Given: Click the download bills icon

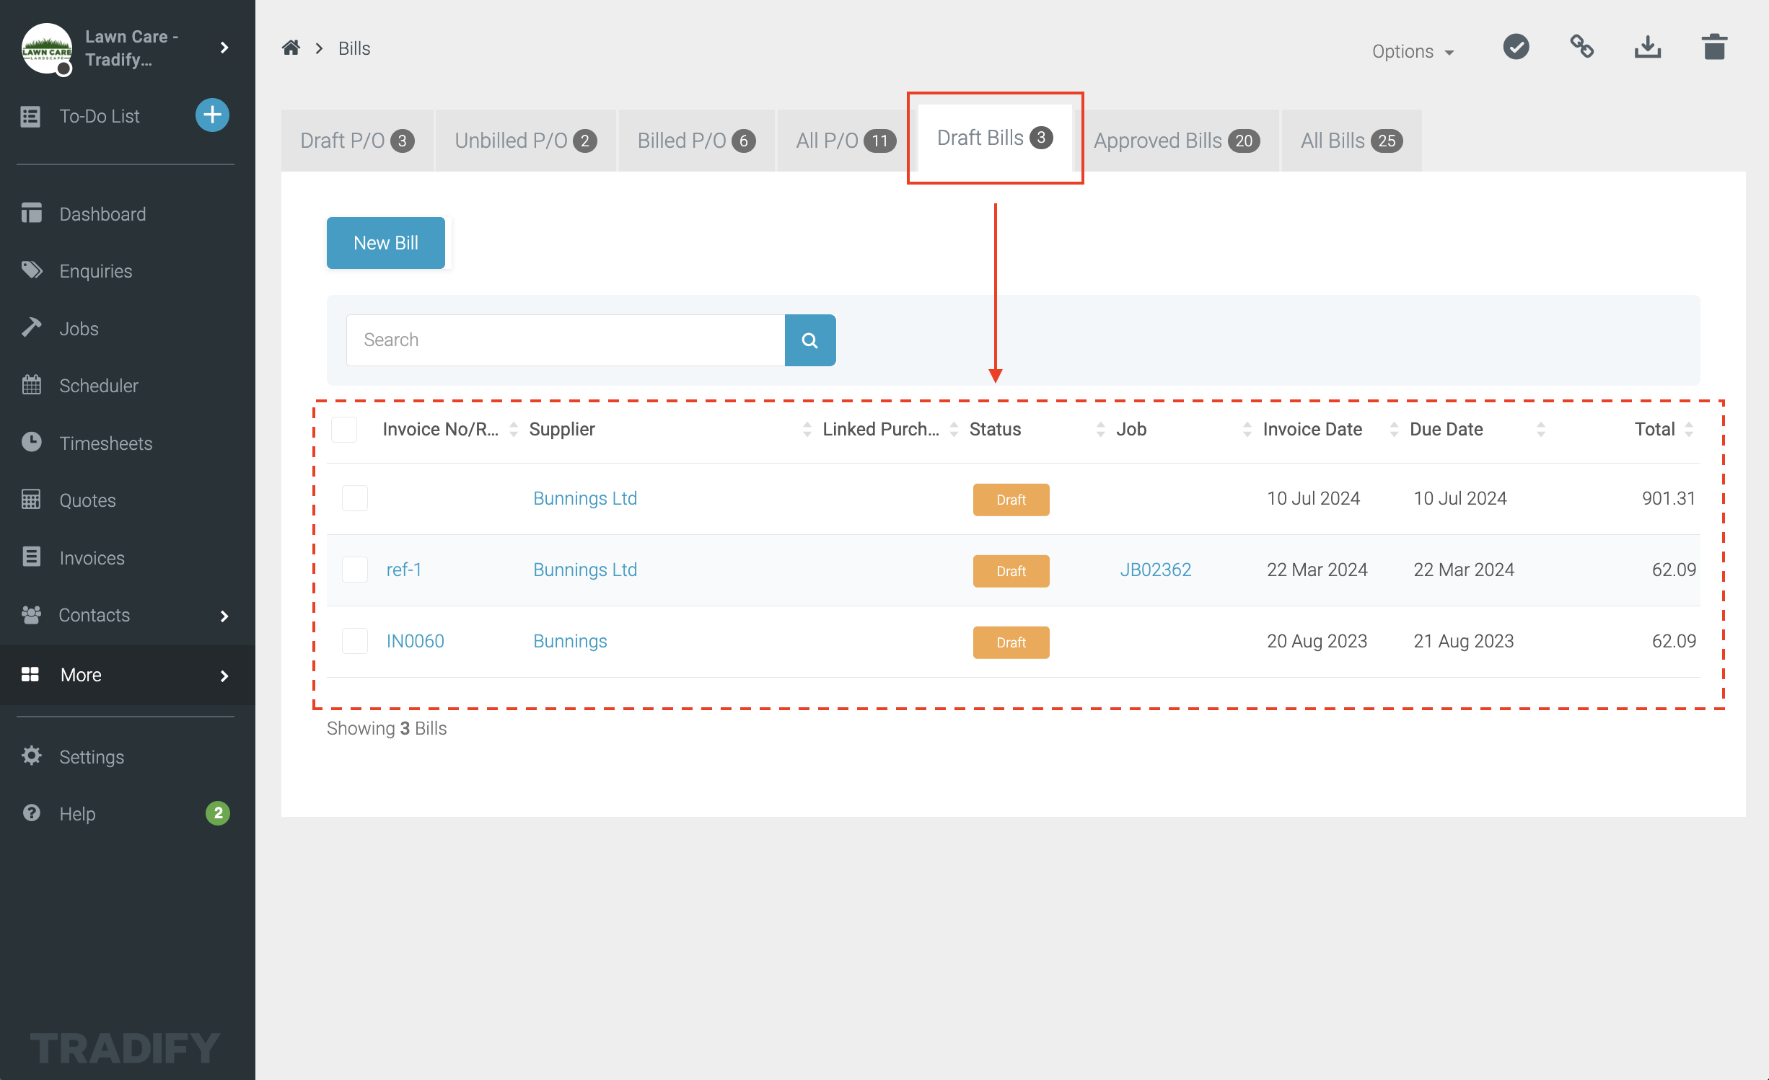Looking at the screenshot, I should coord(1647,46).
